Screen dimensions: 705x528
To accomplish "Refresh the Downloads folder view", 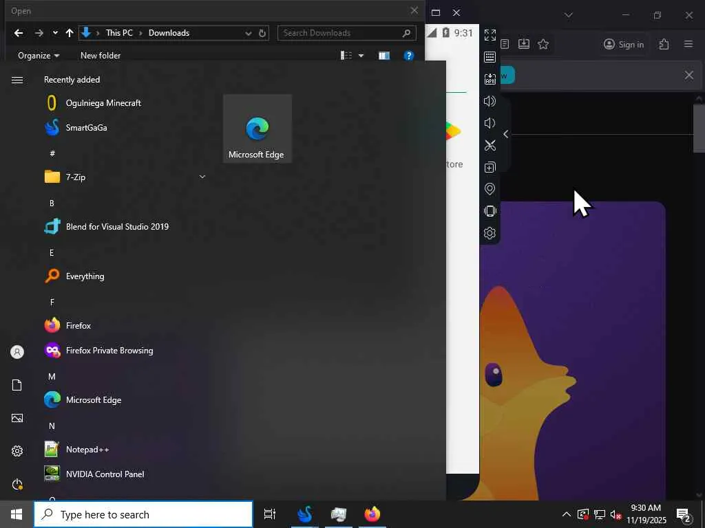I will pyautogui.click(x=262, y=33).
